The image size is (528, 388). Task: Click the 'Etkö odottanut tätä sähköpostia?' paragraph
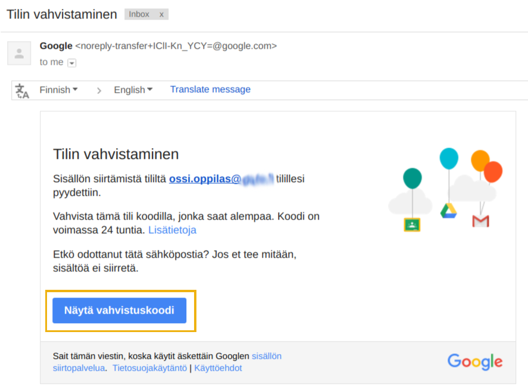174,261
